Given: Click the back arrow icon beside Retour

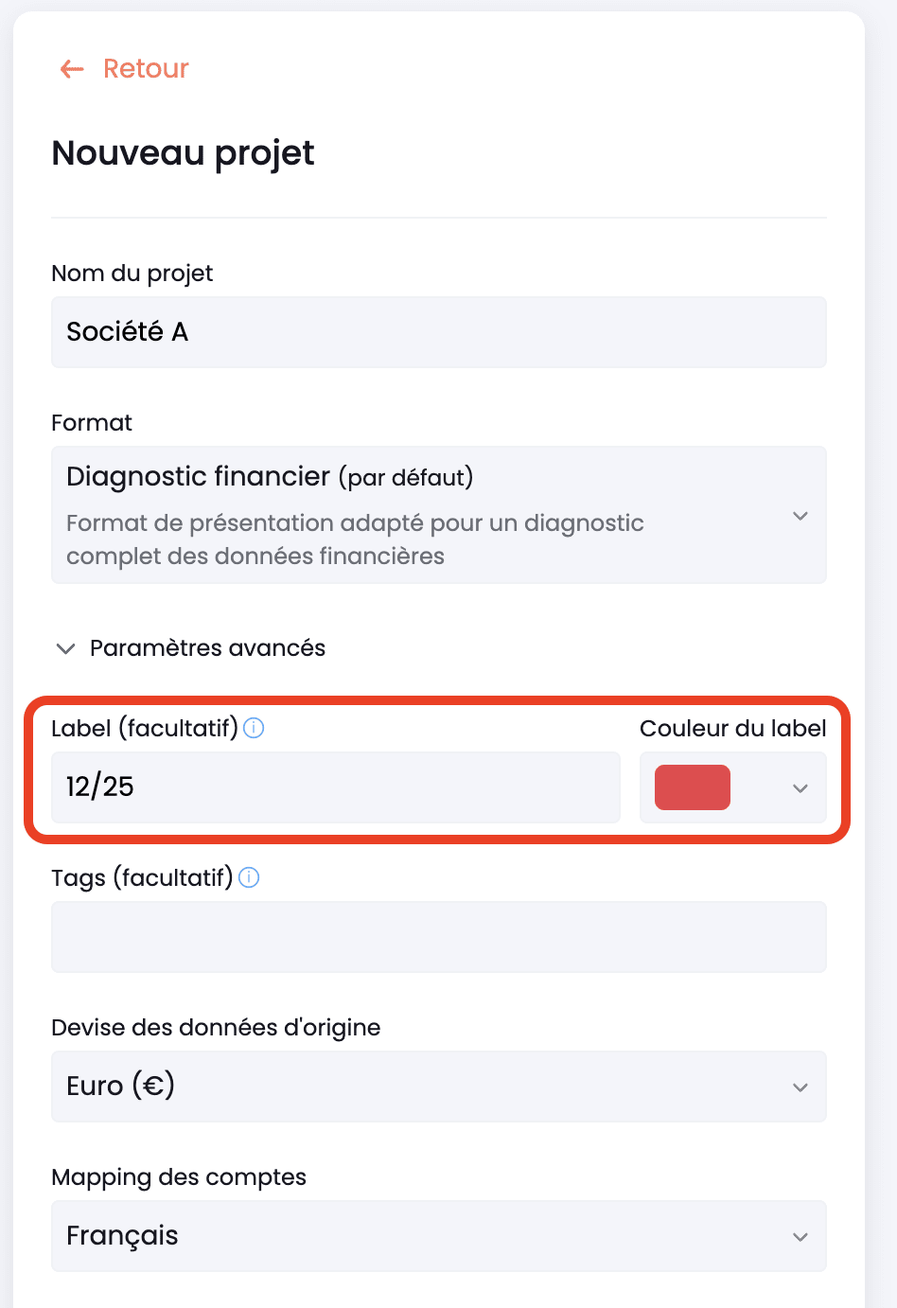Looking at the screenshot, I should (x=72, y=68).
